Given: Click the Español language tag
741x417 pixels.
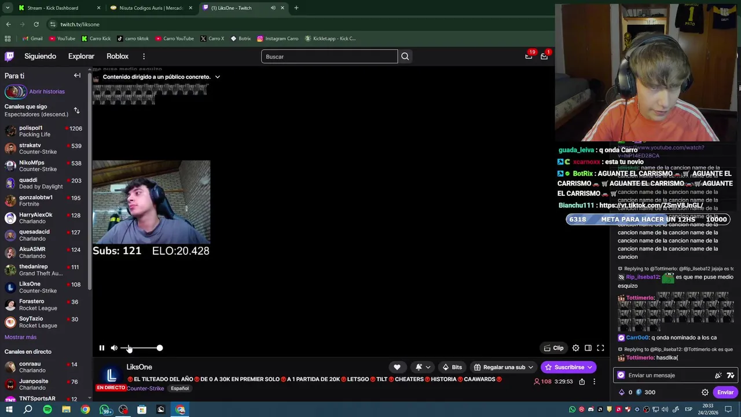Looking at the screenshot, I should [x=179, y=388].
